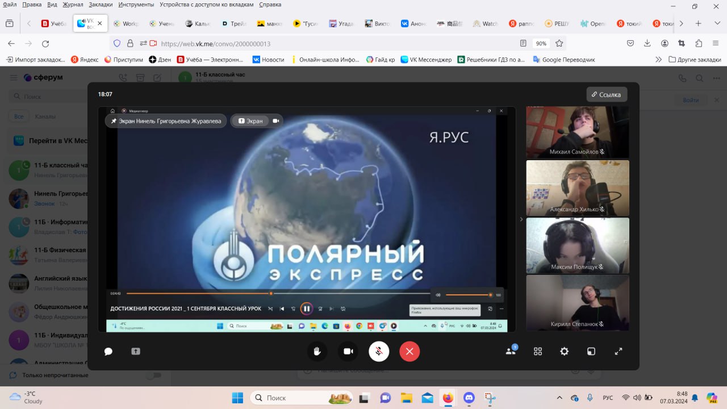
Task: Start screen sharing in the call
Action: tap(136, 352)
